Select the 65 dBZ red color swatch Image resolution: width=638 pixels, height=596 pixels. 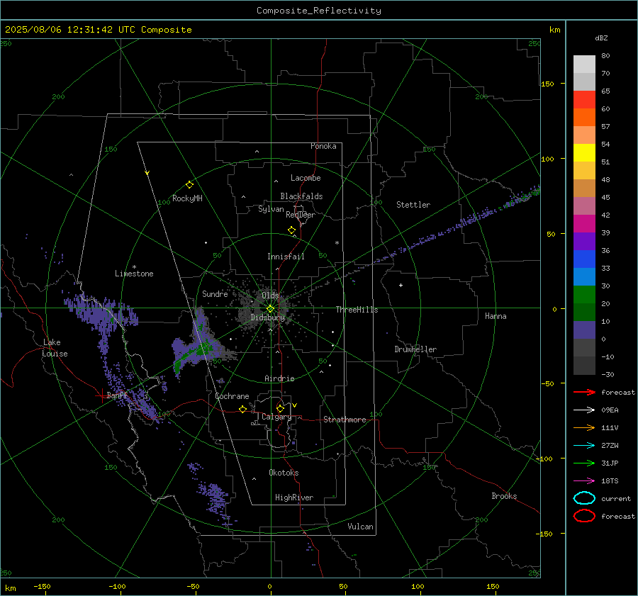584,100
